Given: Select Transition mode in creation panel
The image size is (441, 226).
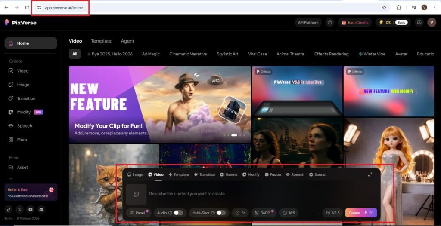Looking at the screenshot, I should 205,174.
